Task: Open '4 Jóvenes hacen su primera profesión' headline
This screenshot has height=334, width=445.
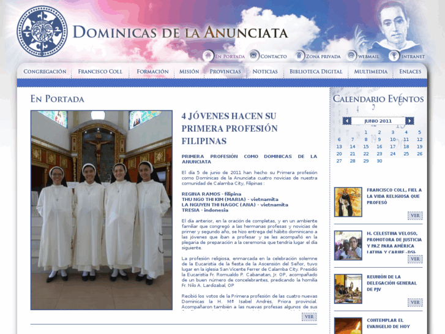Action: (230, 128)
